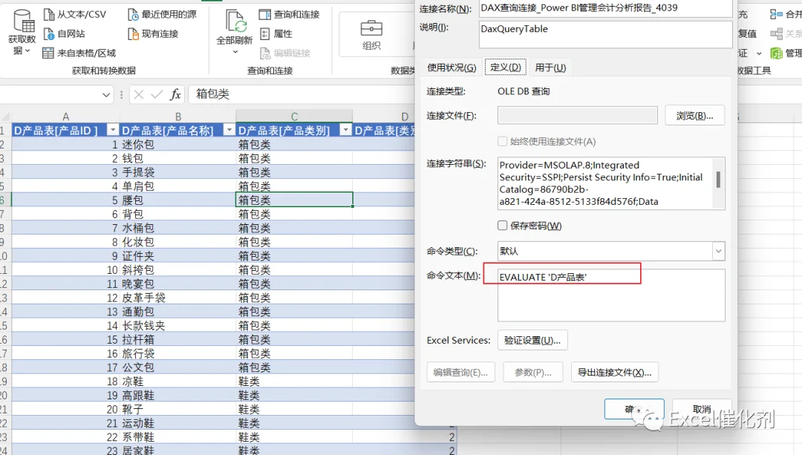Toggle Always use connection file checkbox
The height and width of the screenshot is (455, 802).
point(503,141)
